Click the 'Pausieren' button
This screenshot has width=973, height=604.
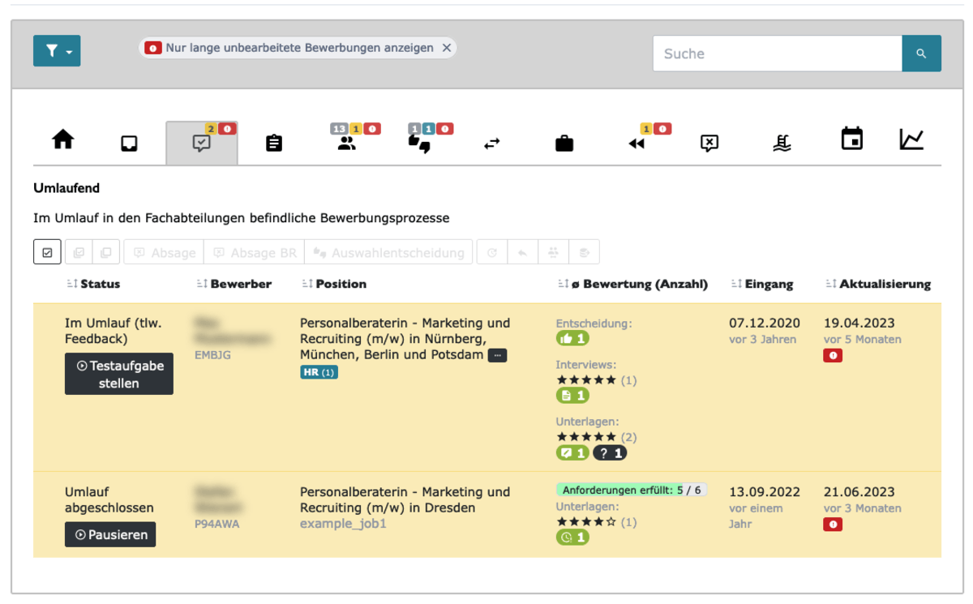pyautogui.click(x=110, y=534)
